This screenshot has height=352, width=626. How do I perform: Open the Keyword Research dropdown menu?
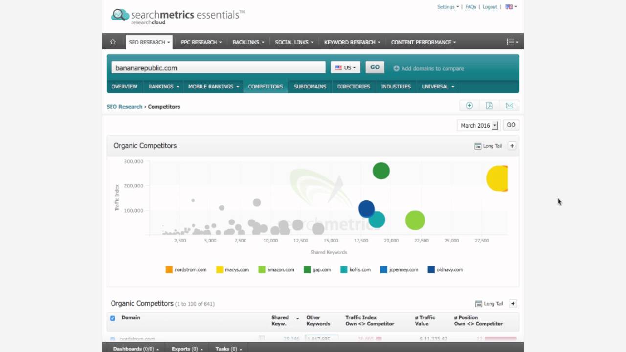click(x=352, y=42)
